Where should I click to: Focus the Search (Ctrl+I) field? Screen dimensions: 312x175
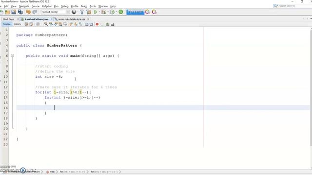tap(292, 6)
